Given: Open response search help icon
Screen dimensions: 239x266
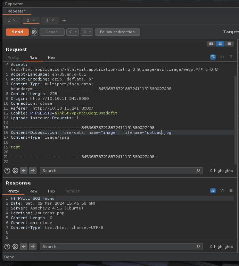Looking at the screenshot, I should (x=7, y=247).
